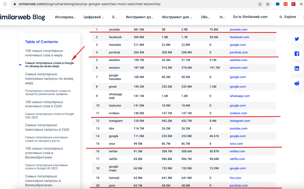Select the '141.7M' value in amazon row

click(215, 68)
